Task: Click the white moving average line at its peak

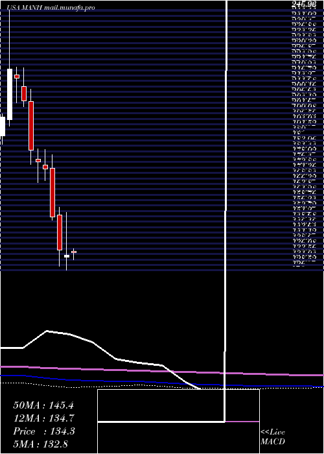Action: (47, 331)
